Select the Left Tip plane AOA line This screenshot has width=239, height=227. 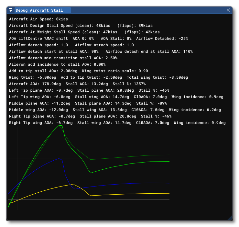pos(89,90)
